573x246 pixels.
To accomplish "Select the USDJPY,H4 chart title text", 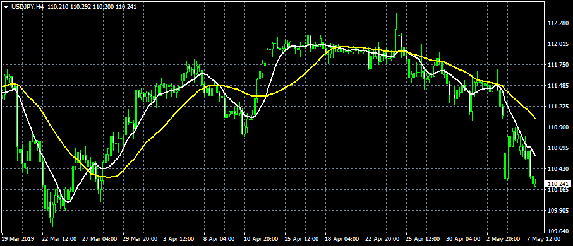I will [27, 6].
